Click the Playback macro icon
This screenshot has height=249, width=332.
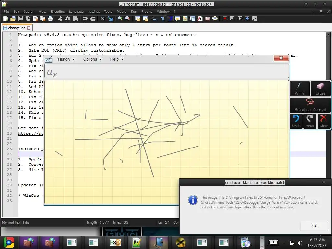click(x=240, y=18)
